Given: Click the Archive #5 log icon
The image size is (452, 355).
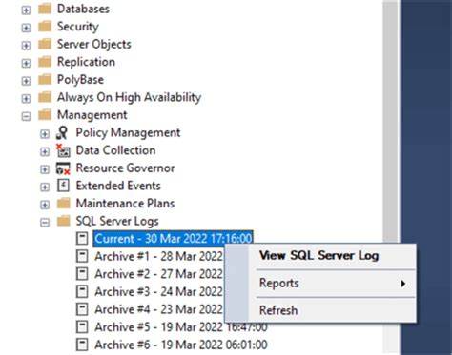Looking at the screenshot, I should coord(82,326).
